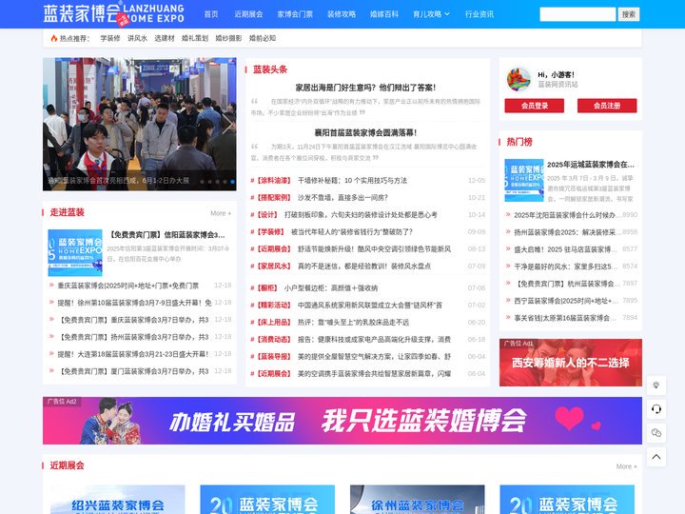This screenshot has height=514, width=685.
Task: Open 提醒!大连第18届蓝装家博会 list item
Action: pos(133,354)
